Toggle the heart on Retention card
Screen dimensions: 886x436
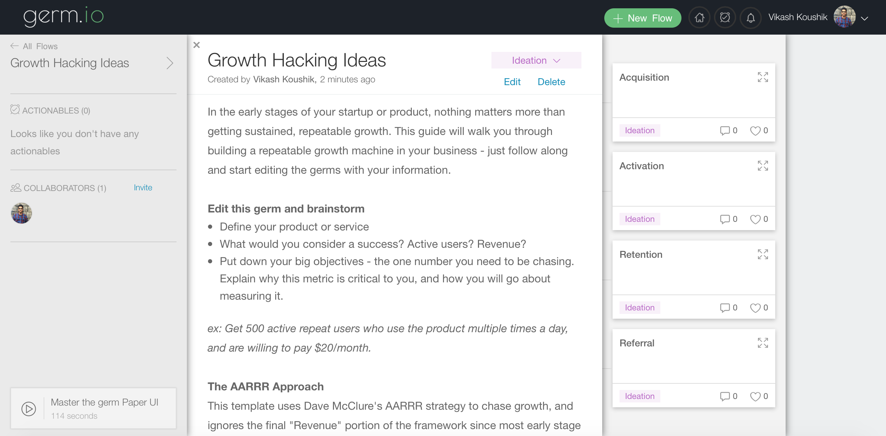pyautogui.click(x=755, y=308)
